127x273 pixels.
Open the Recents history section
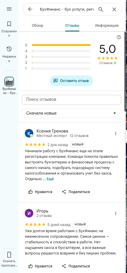tap(9, 49)
